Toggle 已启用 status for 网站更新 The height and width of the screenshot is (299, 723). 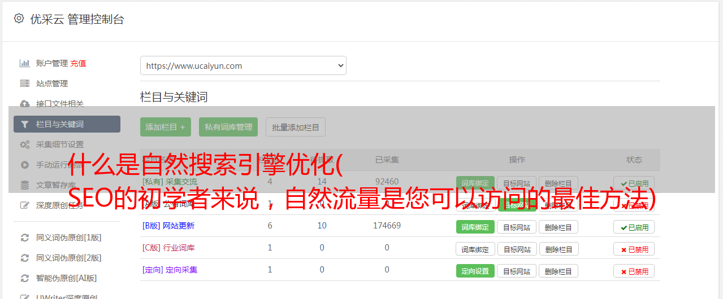pos(634,227)
